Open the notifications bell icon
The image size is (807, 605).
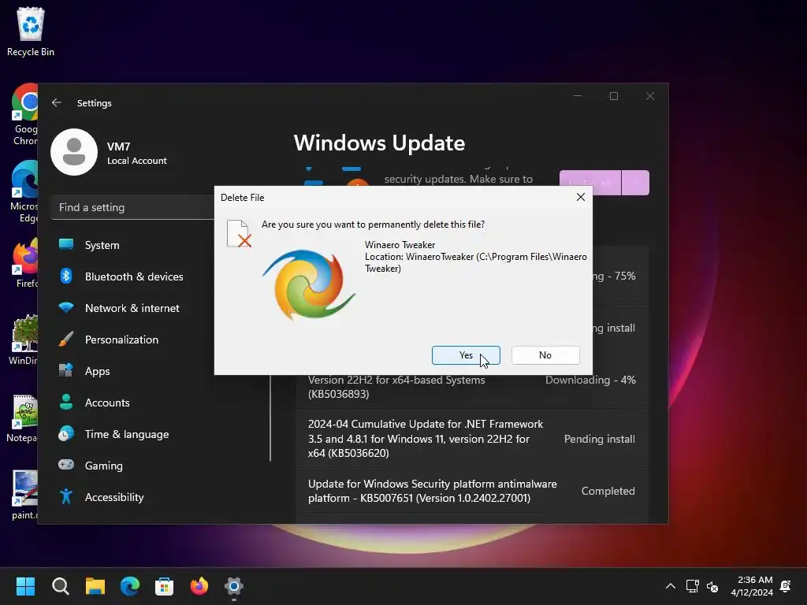786,586
